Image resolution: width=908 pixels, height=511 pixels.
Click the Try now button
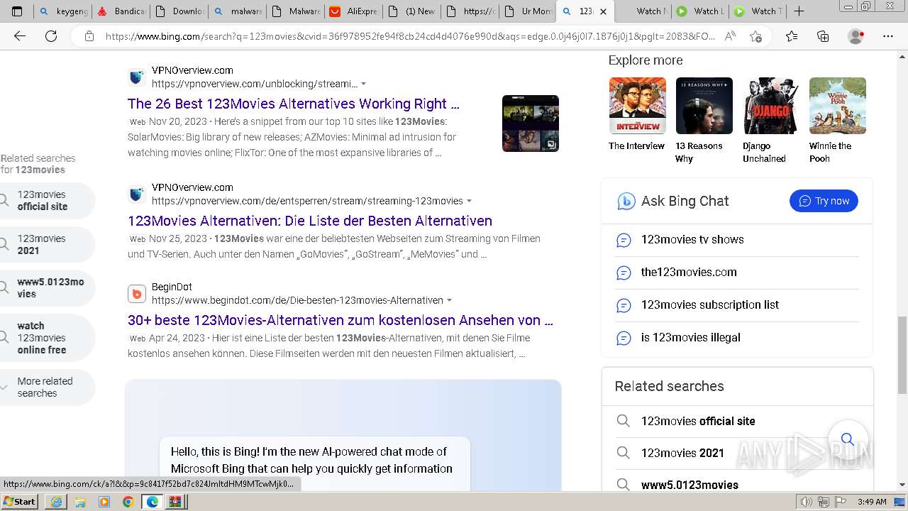pos(824,201)
